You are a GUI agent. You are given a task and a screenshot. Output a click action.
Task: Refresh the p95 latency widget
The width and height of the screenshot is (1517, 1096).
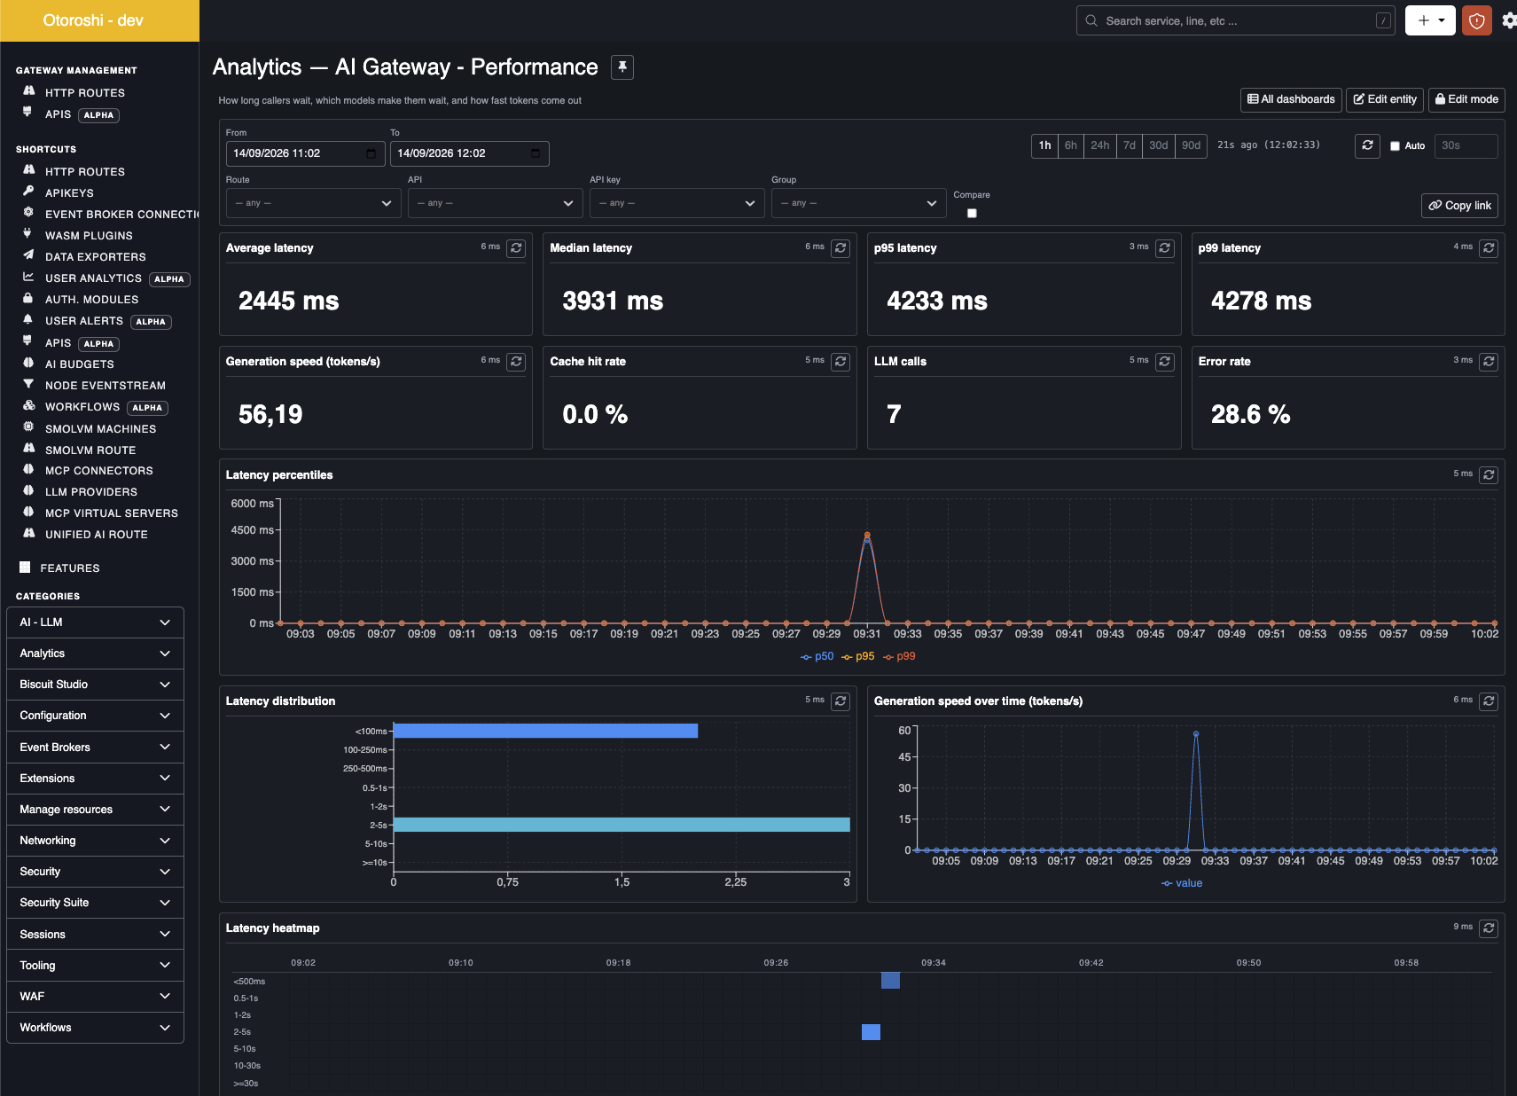pos(1165,248)
